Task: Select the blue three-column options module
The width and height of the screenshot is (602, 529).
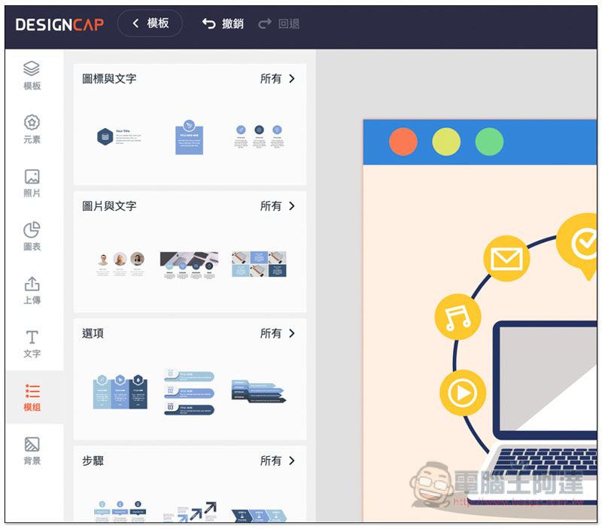Action: (x=120, y=391)
